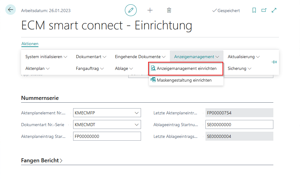Screen dimensions: 300x179
Task: Click Ablageeintrag Startnummer field SE00000000
Action: coord(239,125)
